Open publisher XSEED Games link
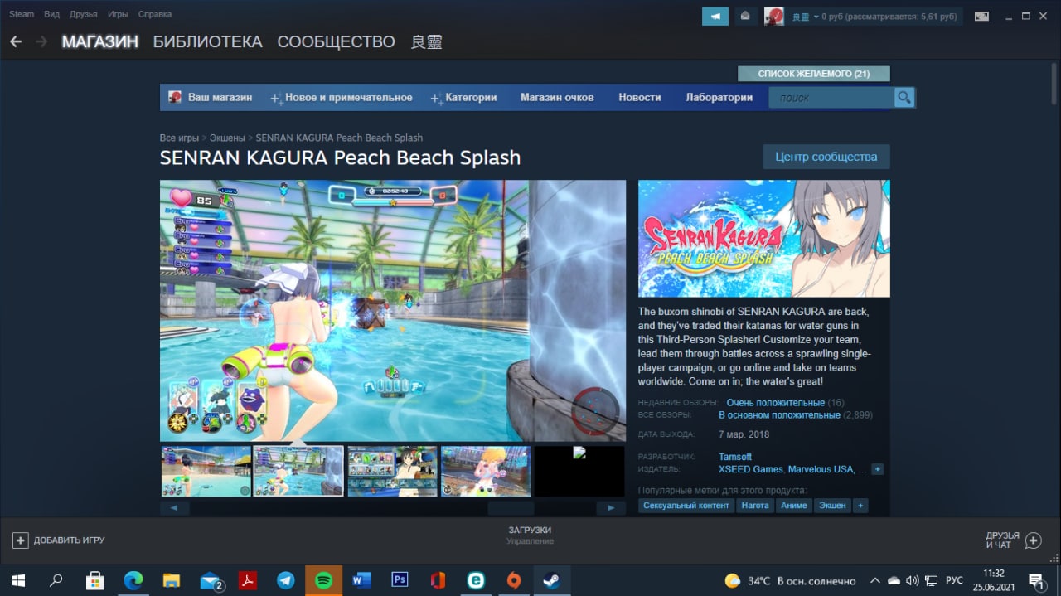 749,469
